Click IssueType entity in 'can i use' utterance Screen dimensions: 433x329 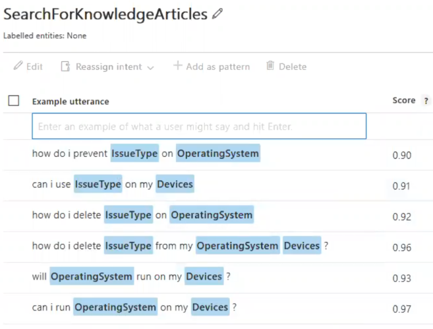point(98,184)
